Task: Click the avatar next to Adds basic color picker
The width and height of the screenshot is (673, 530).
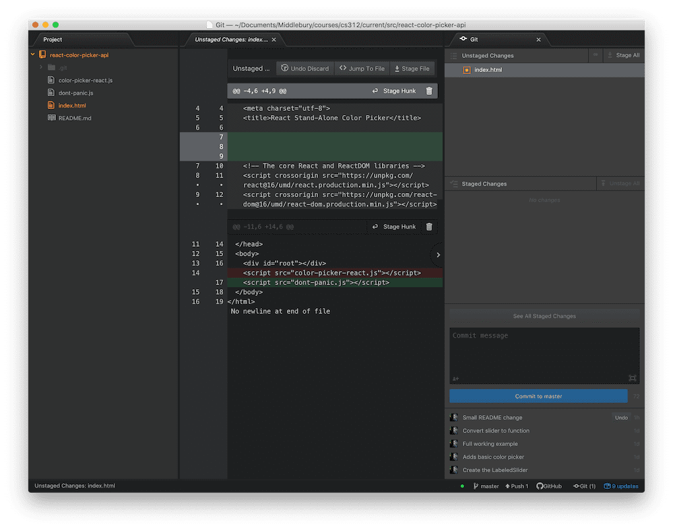Action: pos(453,457)
